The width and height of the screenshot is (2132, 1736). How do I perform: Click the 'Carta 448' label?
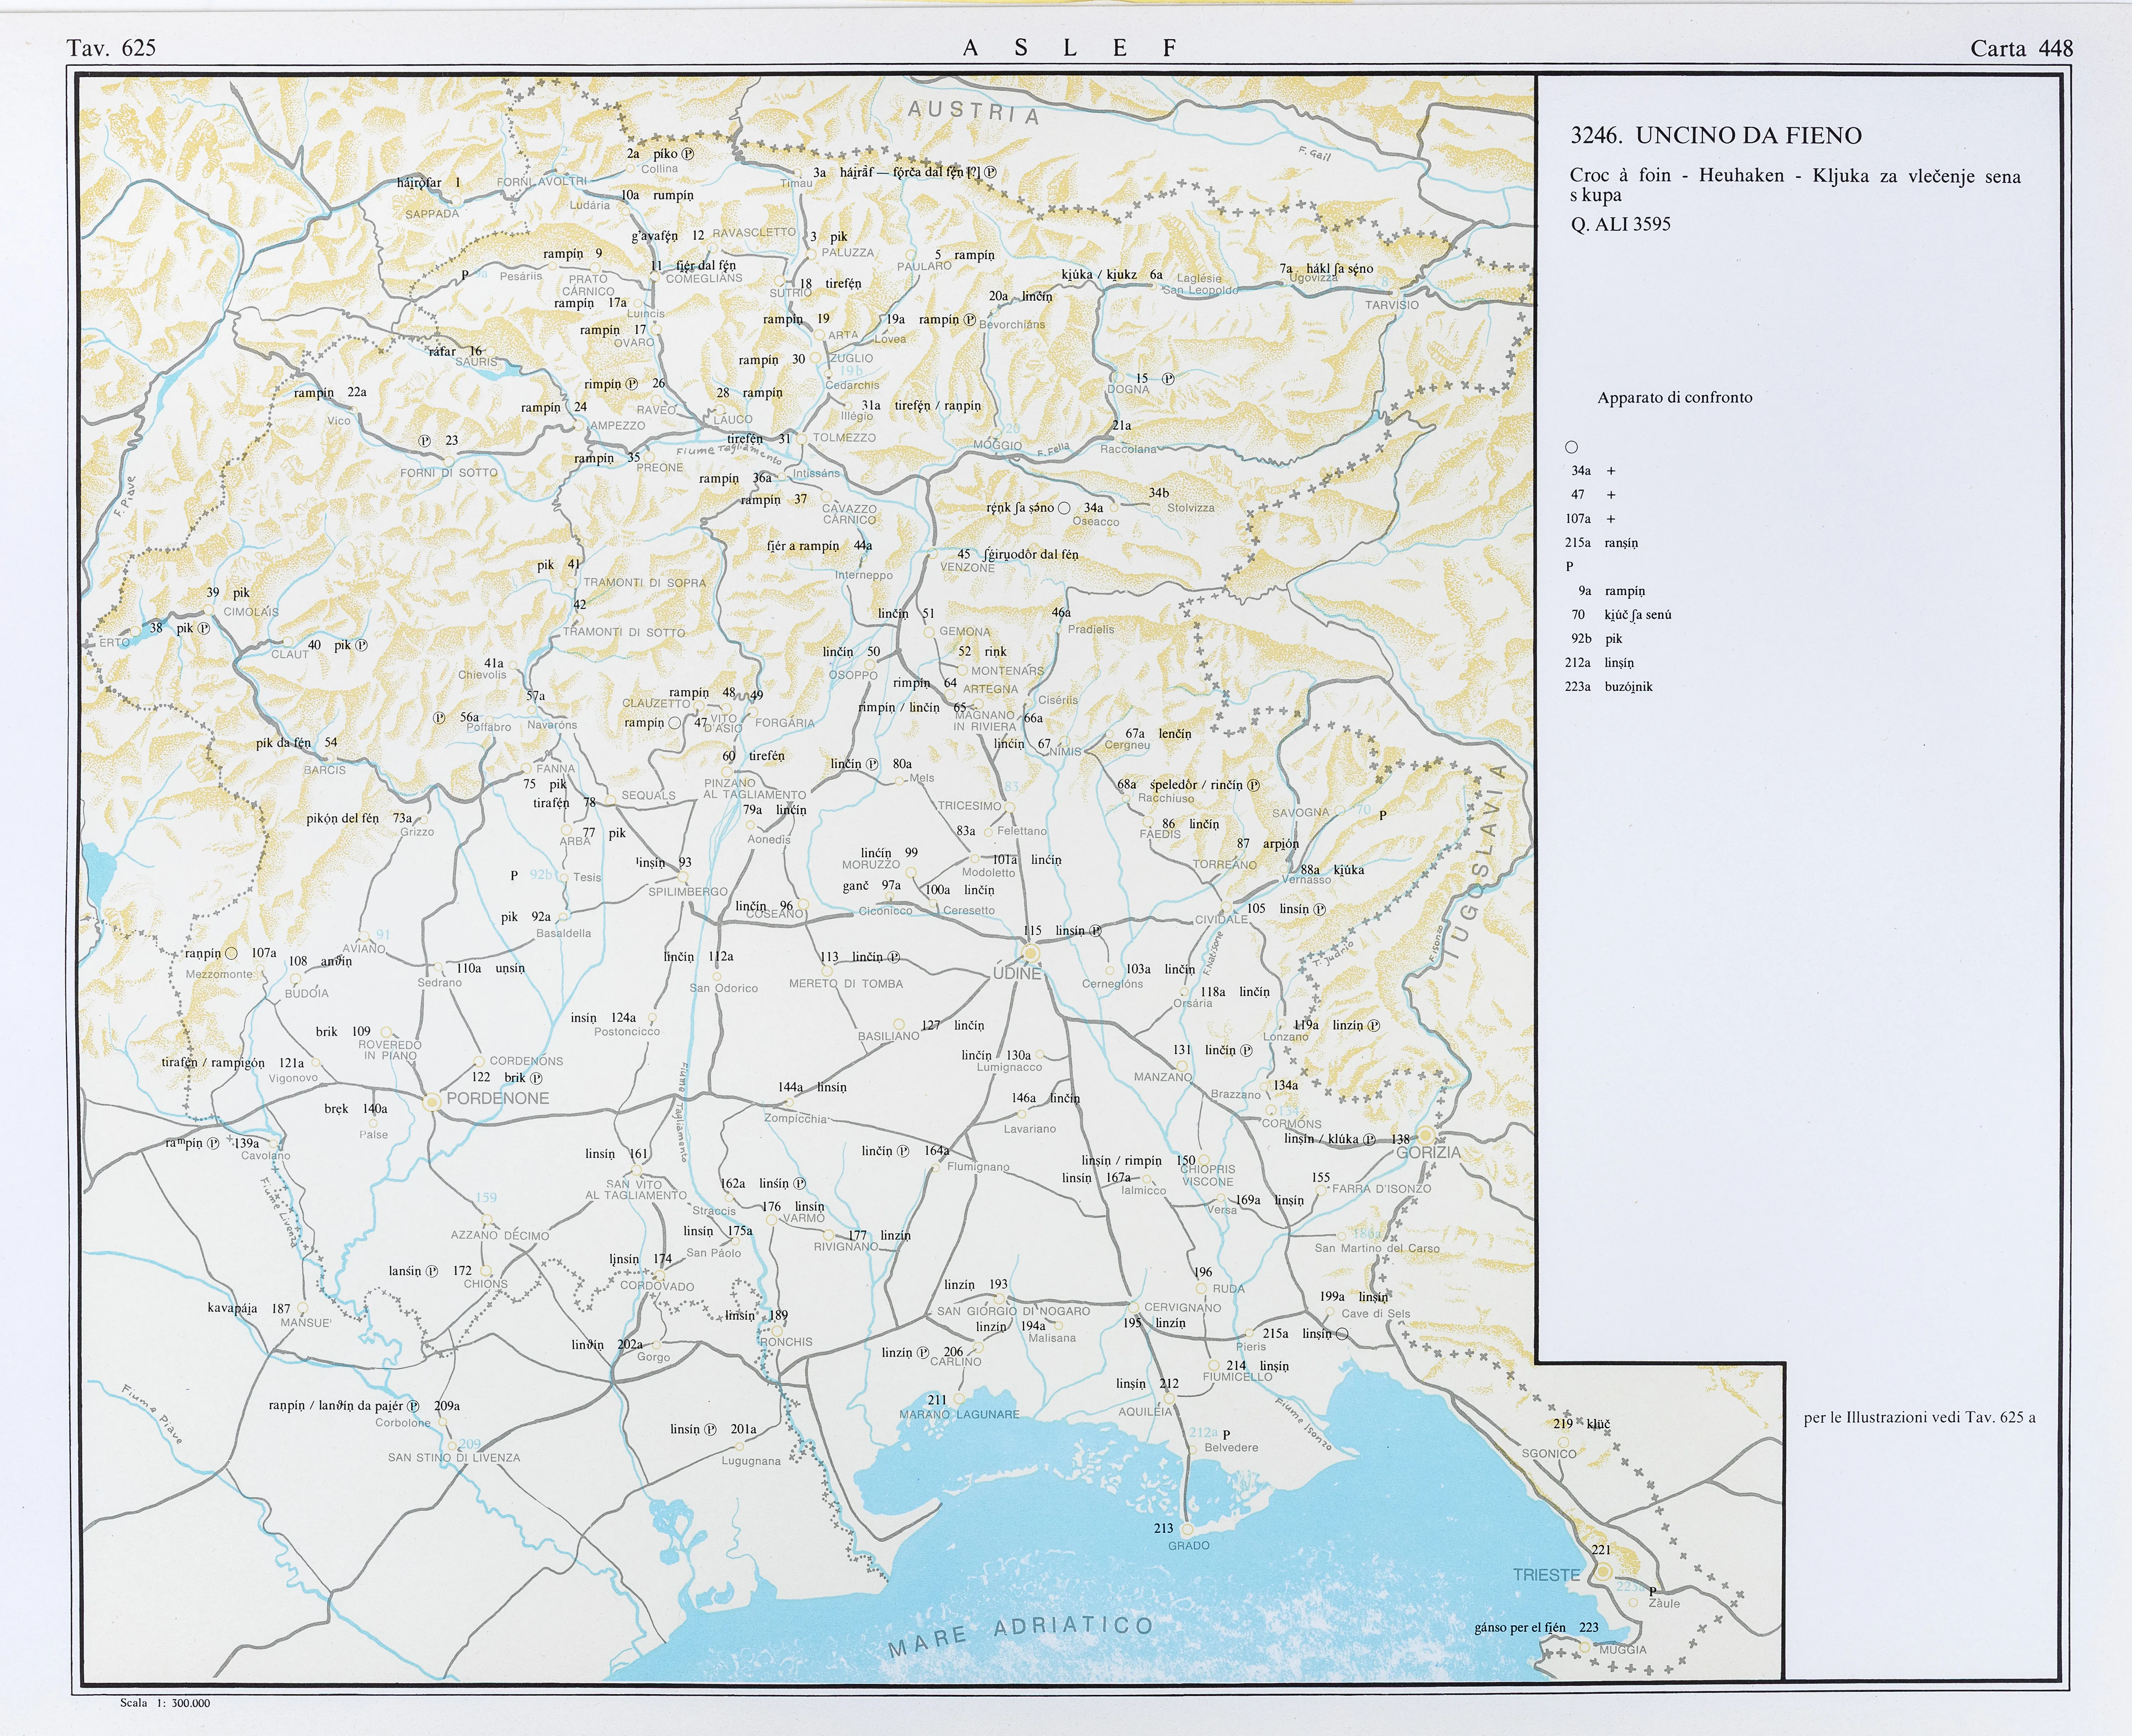(2021, 48)
